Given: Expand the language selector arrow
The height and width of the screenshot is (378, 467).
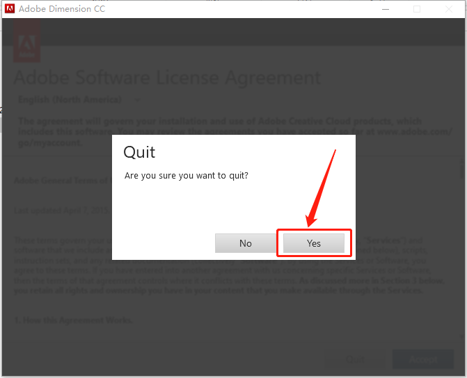Looking at the screenshot, I should pyautogui.click(x=137, y=100).
